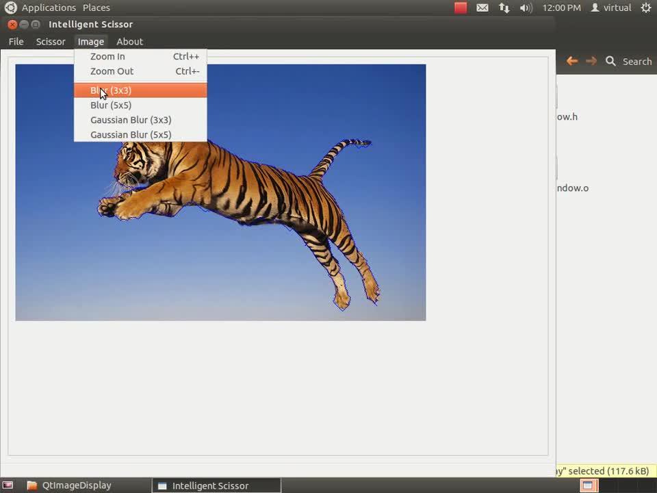Image resolution: width=657 pixels, height=493 pixels.
Task: Open the network connection indicator
Action: [504, 8]
